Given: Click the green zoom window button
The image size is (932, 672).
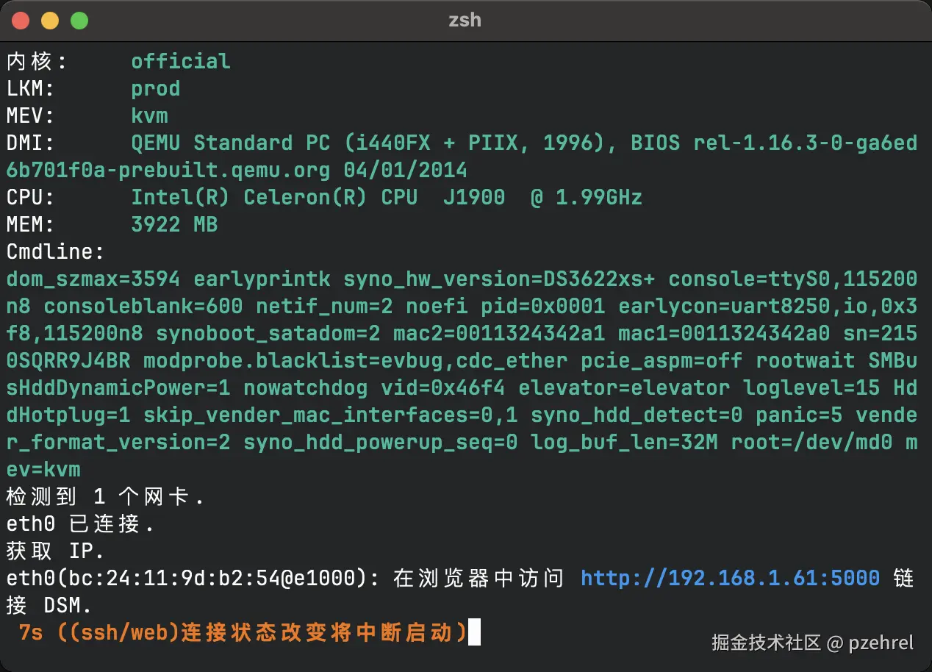Looking at the screenshot, I should (79, 21).
